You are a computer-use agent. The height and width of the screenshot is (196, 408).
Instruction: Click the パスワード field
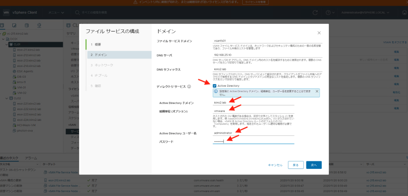[253, 141]
